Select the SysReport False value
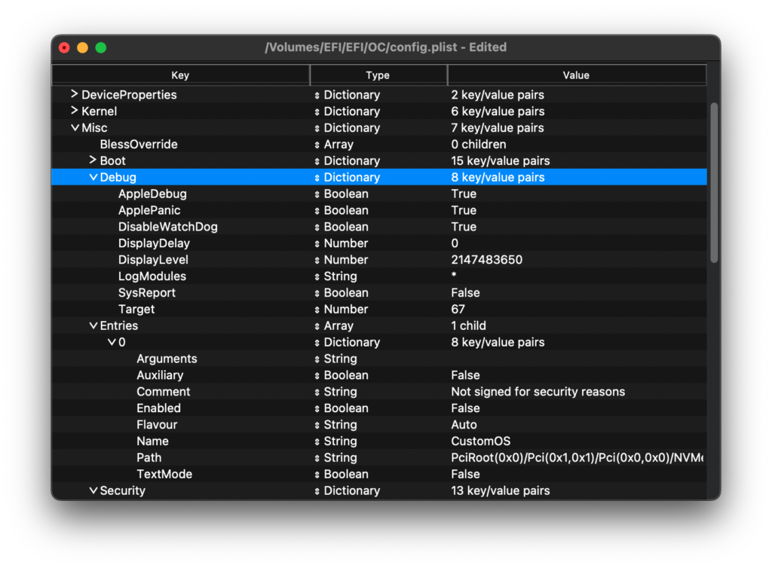772x568 pixels. pyautogui.click(x=465, y=292)
